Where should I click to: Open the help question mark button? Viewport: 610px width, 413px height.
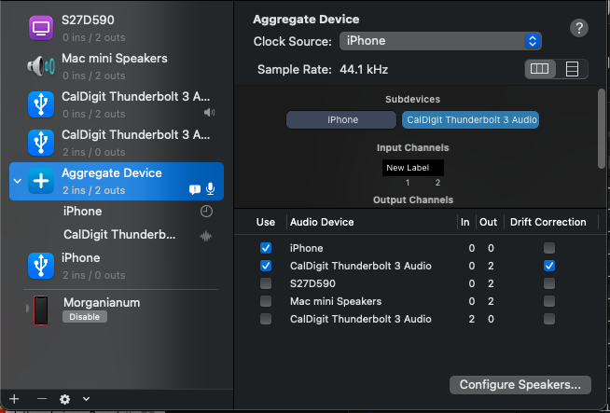579,28
